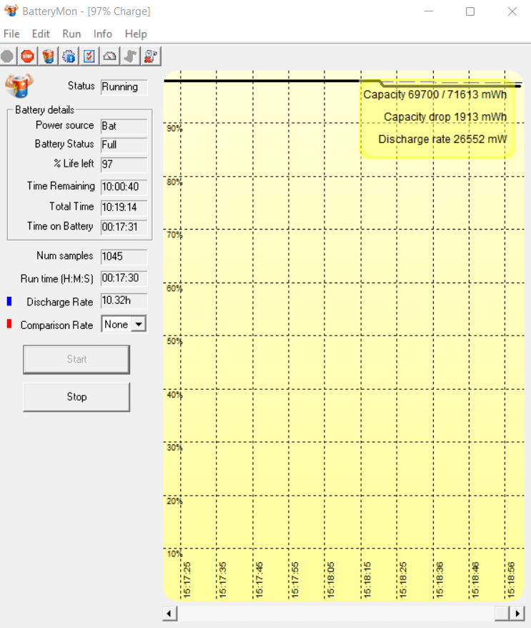Click the 'Capacity 69700 / 71613 mWh' text
This screenshot has width=531, height=628.
pos(435,95)
